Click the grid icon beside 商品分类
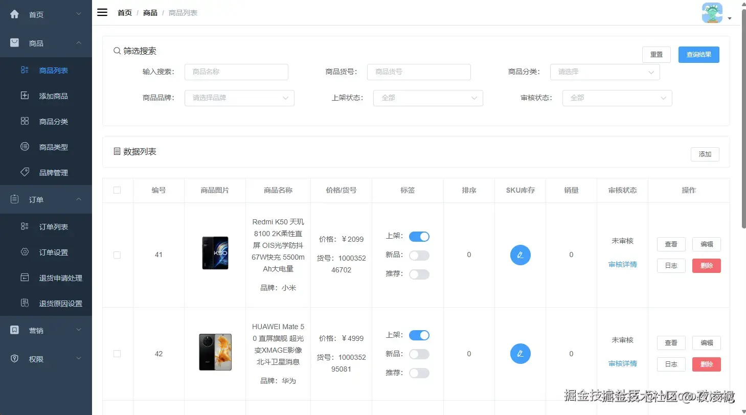746x415 pixels. point(25,121)
